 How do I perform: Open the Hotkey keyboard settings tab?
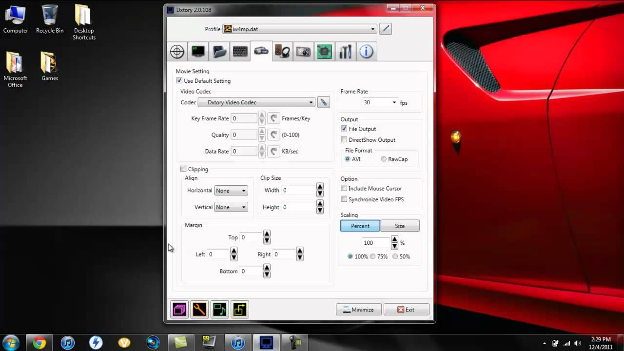click(x=240, y=51)
